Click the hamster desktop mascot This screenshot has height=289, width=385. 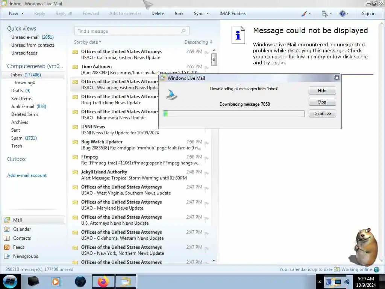click(364, 247)
